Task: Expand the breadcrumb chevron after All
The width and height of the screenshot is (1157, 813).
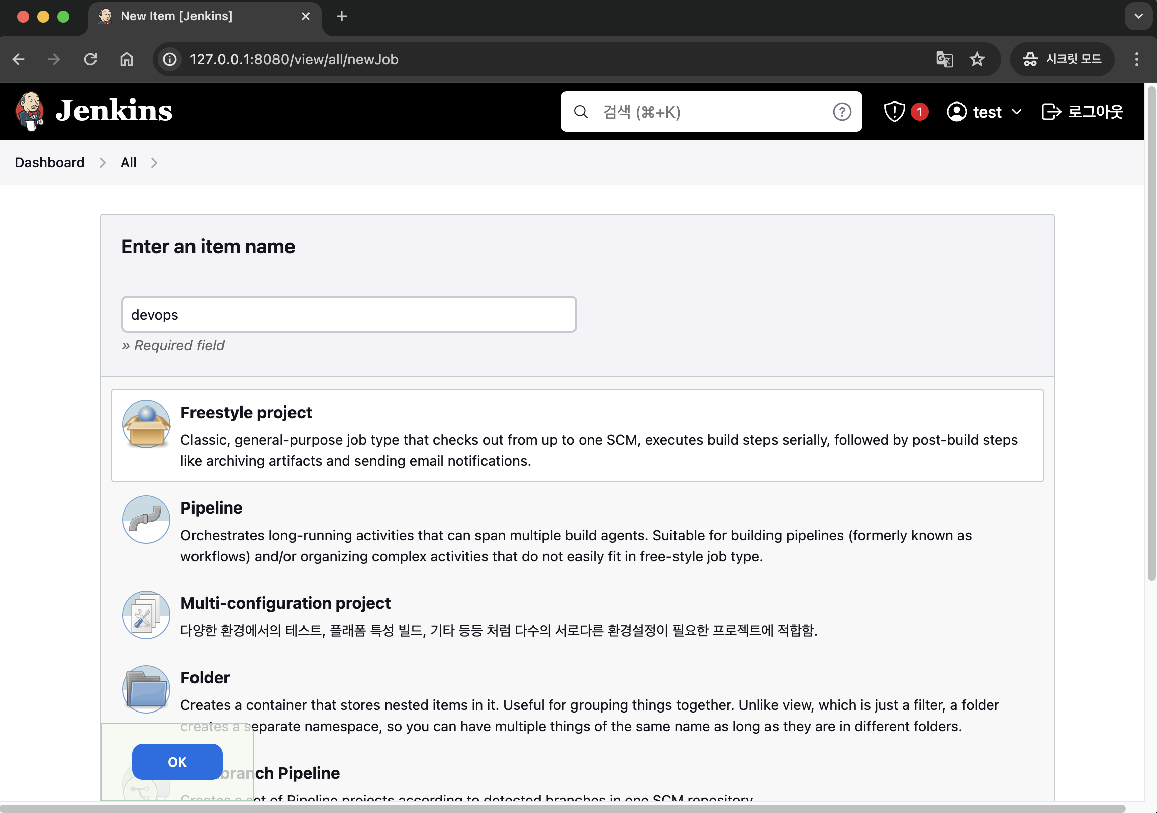Action: click(x=154, y=162)
